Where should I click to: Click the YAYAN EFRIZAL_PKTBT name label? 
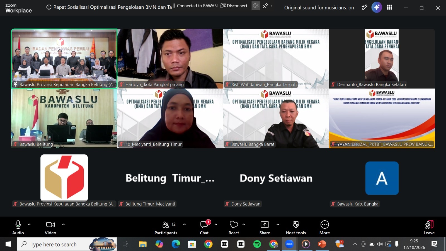coord(385,144)
